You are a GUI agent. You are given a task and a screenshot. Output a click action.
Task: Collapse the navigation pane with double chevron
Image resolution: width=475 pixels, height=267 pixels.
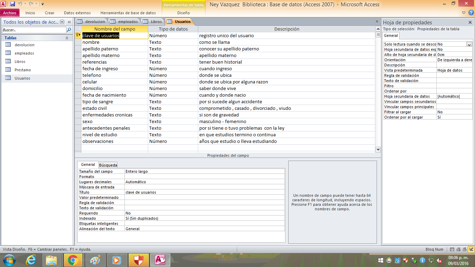pos(69,22)
